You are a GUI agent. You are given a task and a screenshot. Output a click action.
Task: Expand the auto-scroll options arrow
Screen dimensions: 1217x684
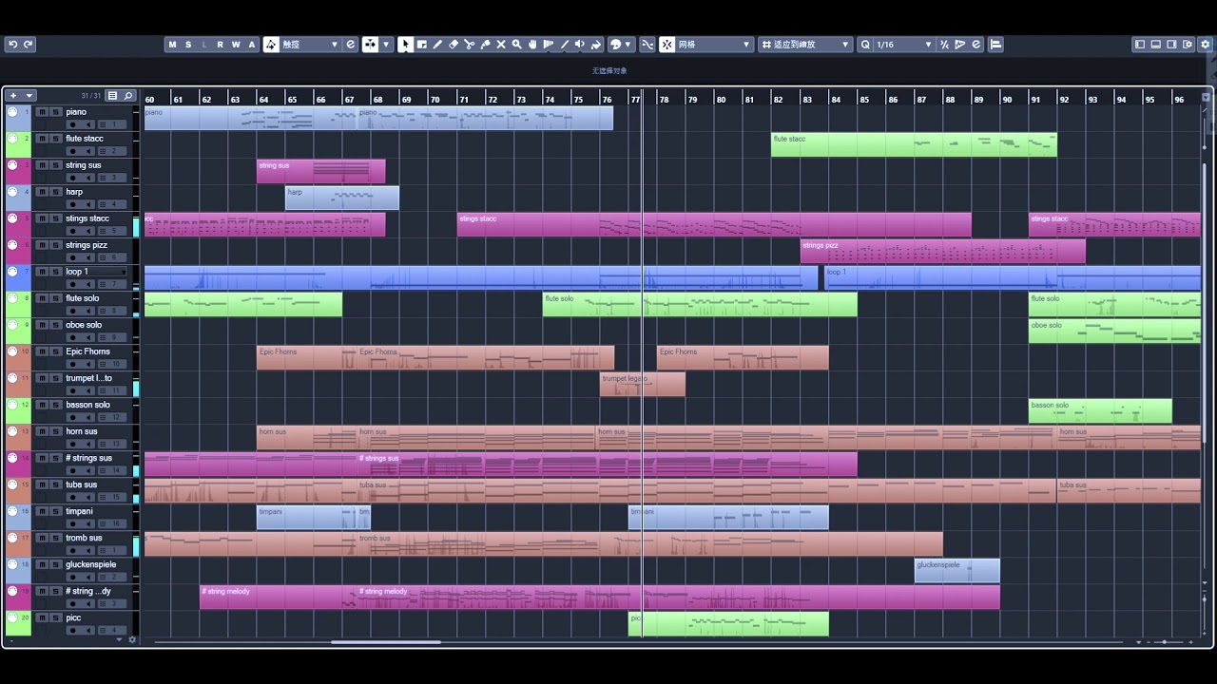[x=386, y=45]
